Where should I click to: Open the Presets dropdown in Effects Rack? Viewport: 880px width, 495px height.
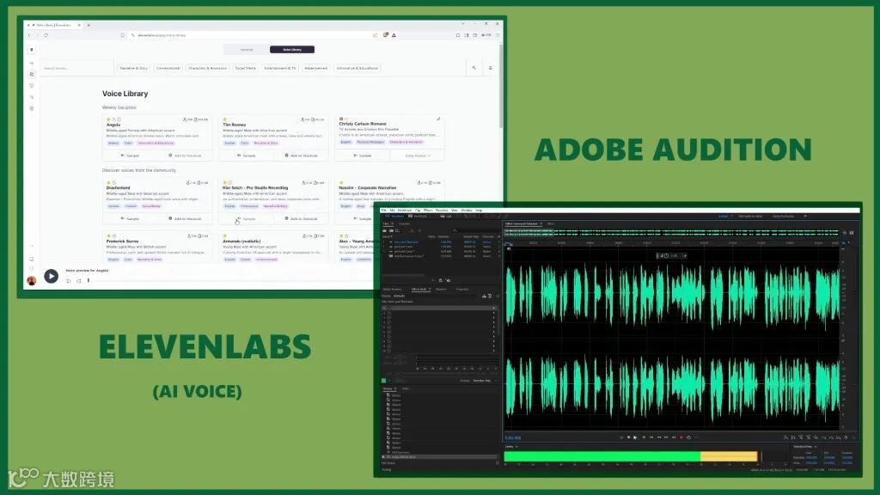click(x=435, y=296)
